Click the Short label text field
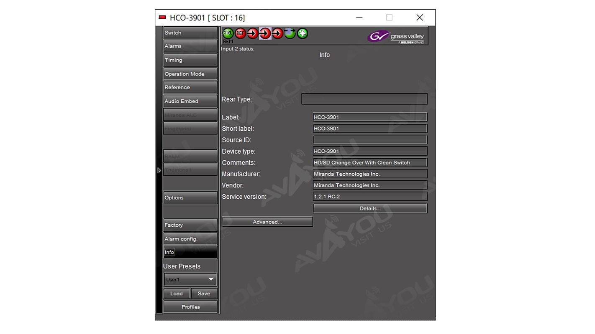The image size is (595, 334). pyautogui.click(x=370, y=129)
